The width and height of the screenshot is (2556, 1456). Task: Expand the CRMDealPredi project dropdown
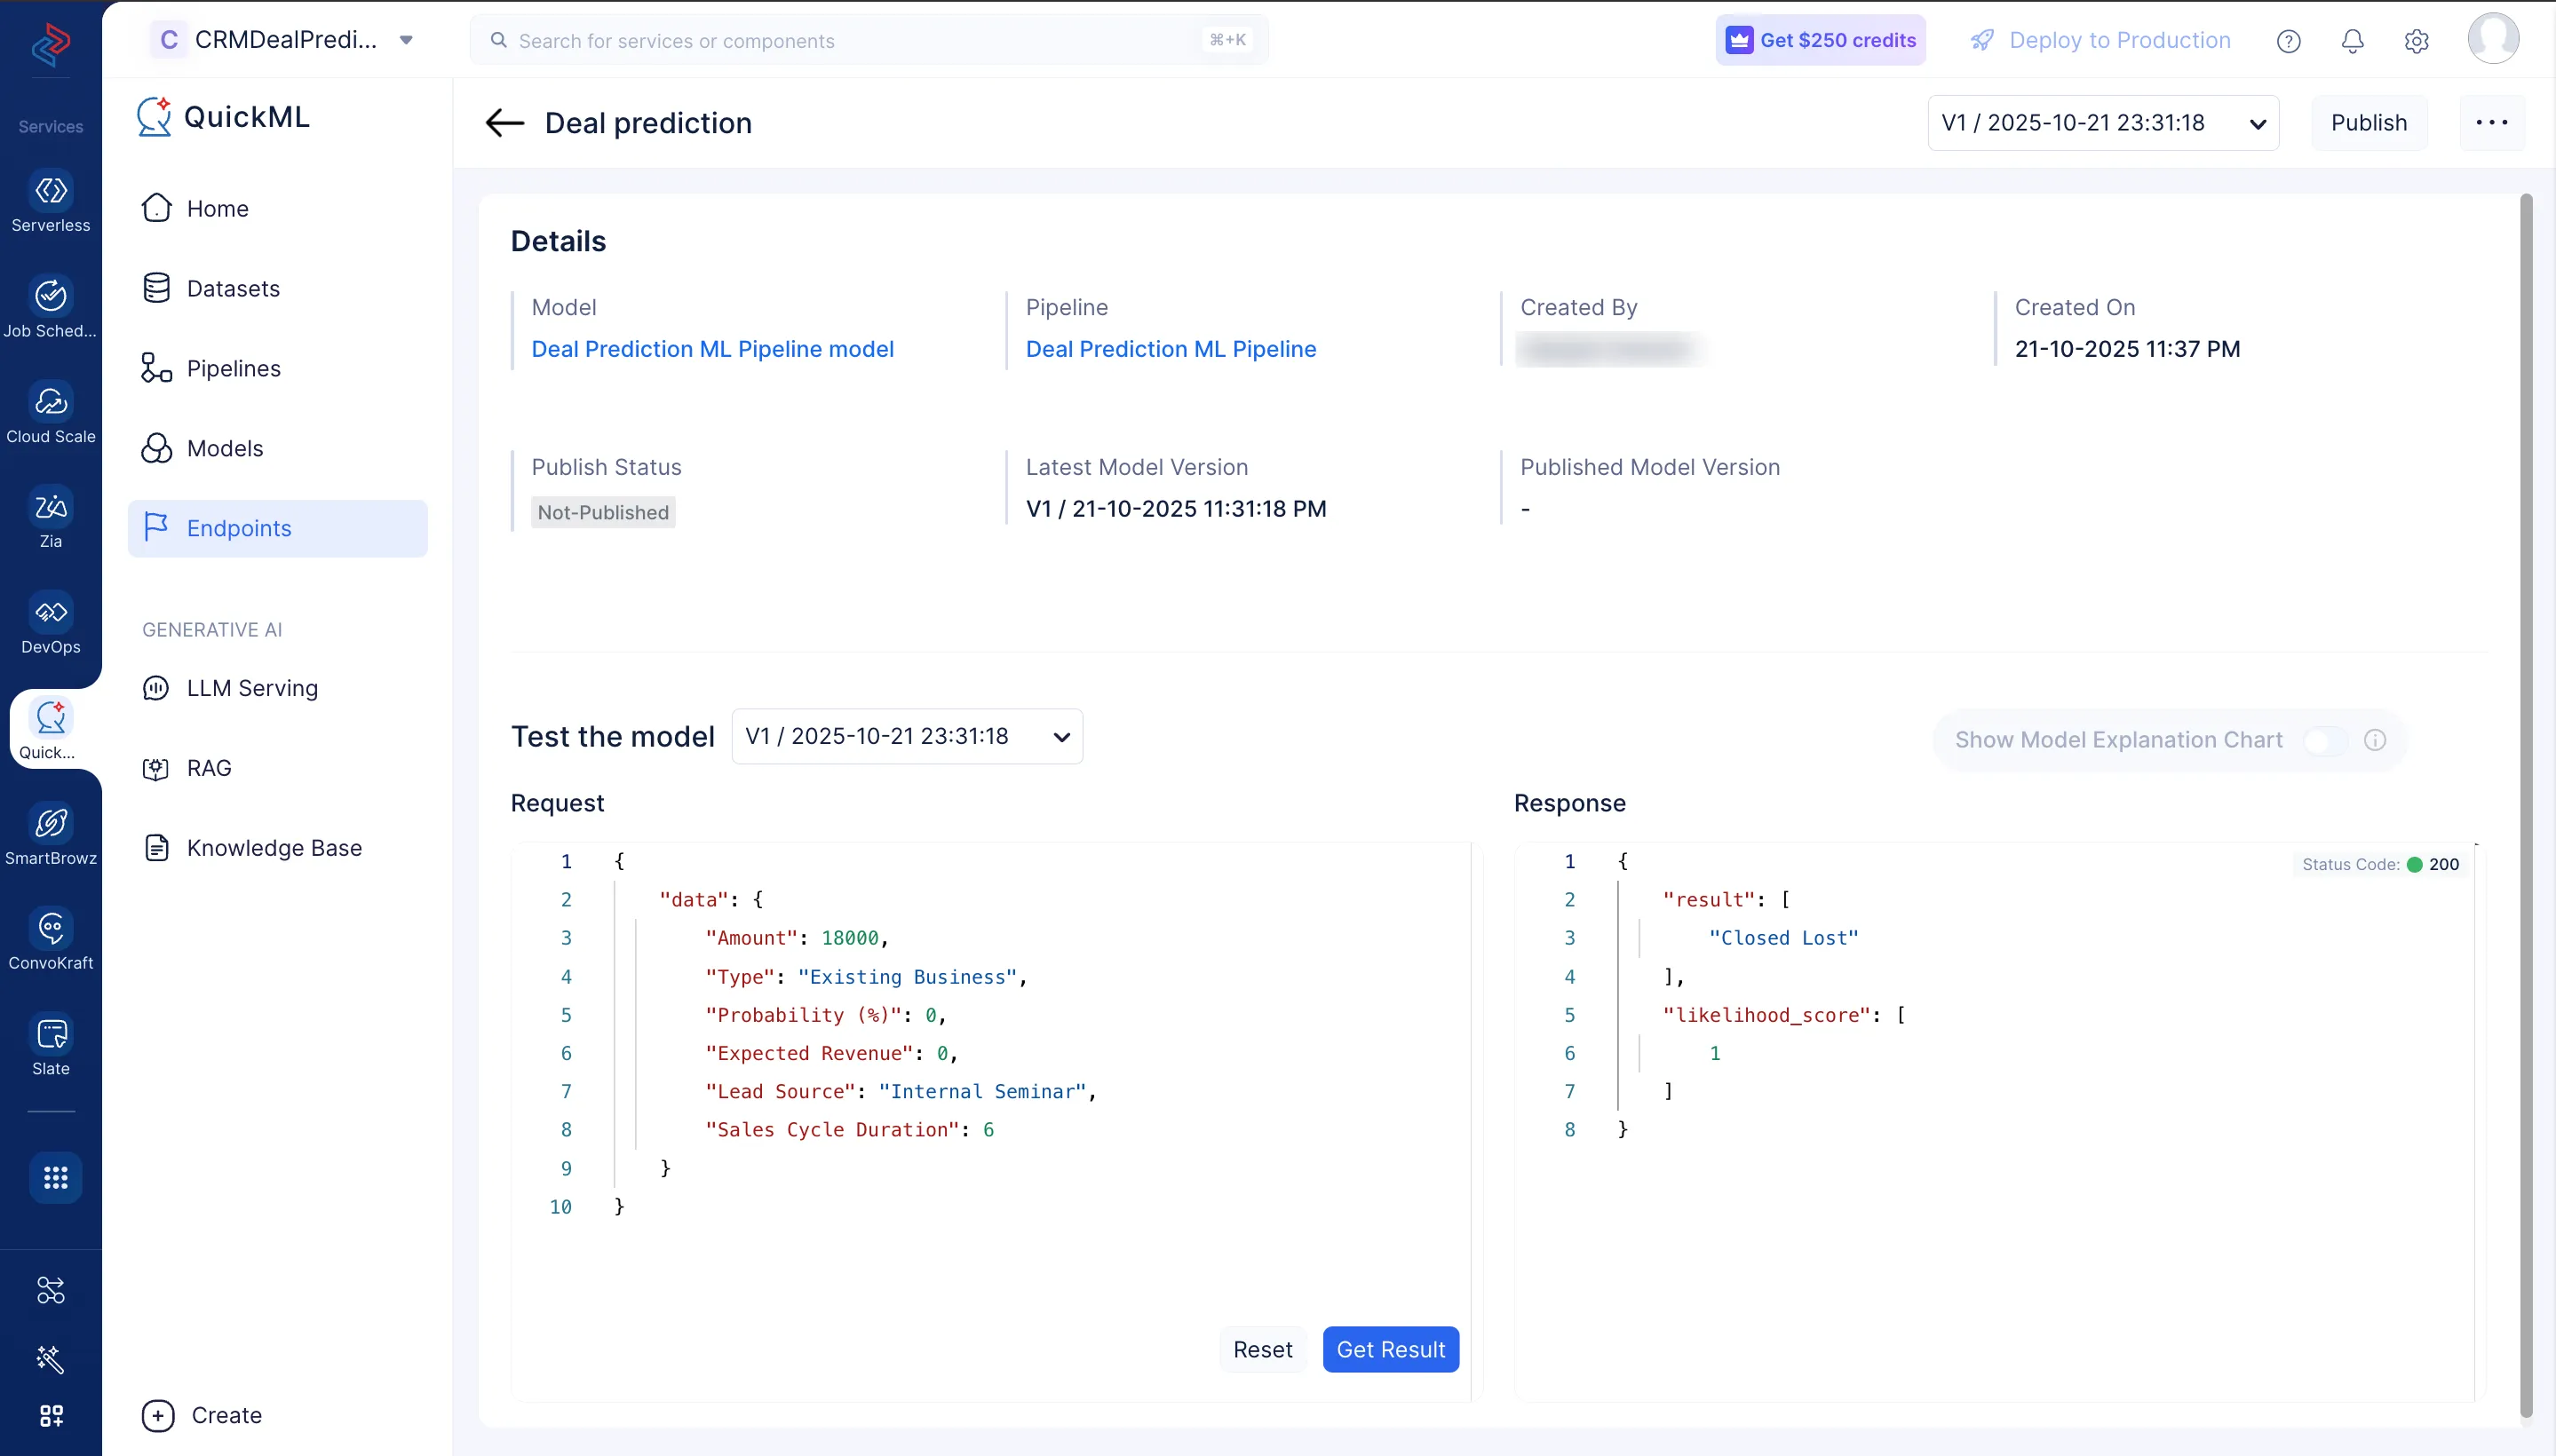point(405,40)
